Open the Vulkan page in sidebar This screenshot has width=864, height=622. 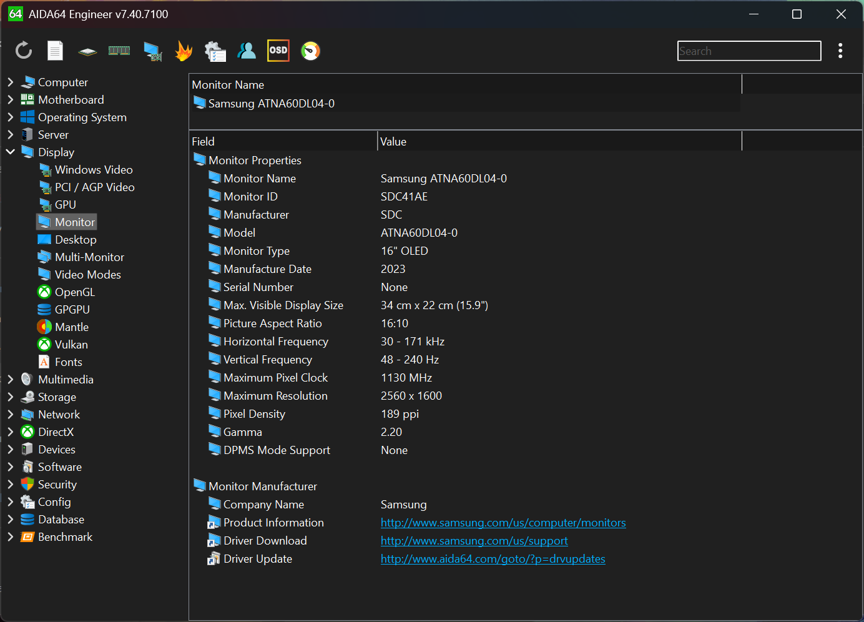pyautogui.click(x=71, y=344)
